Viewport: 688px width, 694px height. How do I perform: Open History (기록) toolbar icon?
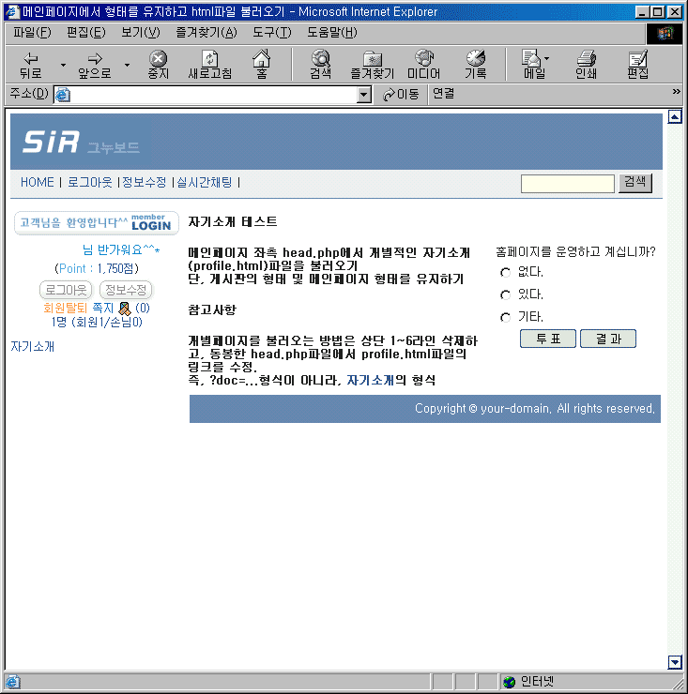coord(475,64)
